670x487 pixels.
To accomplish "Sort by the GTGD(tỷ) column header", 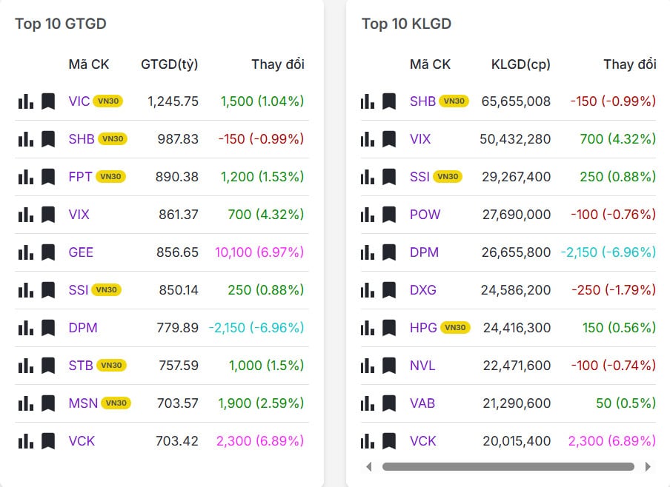I will click(169, 64).
